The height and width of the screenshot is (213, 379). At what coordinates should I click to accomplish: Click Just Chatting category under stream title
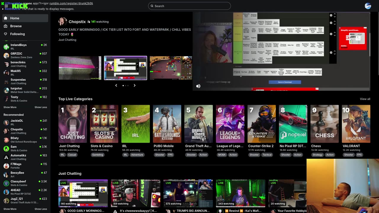(x=67, y=40)
